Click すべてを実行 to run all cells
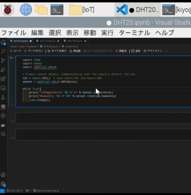The image size is (191, 195). coord(57,51)
